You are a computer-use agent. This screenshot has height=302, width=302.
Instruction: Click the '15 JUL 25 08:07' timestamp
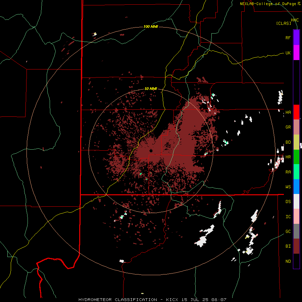tap(204, 300)
